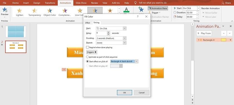Pick the Font Color animation star
The height and width of the screenshot is (105, 234).
[x=110, y=11]
